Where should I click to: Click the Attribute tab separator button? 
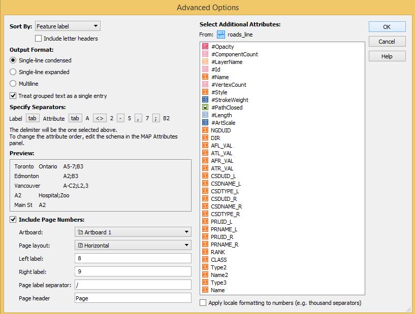(x=75, y=118)
